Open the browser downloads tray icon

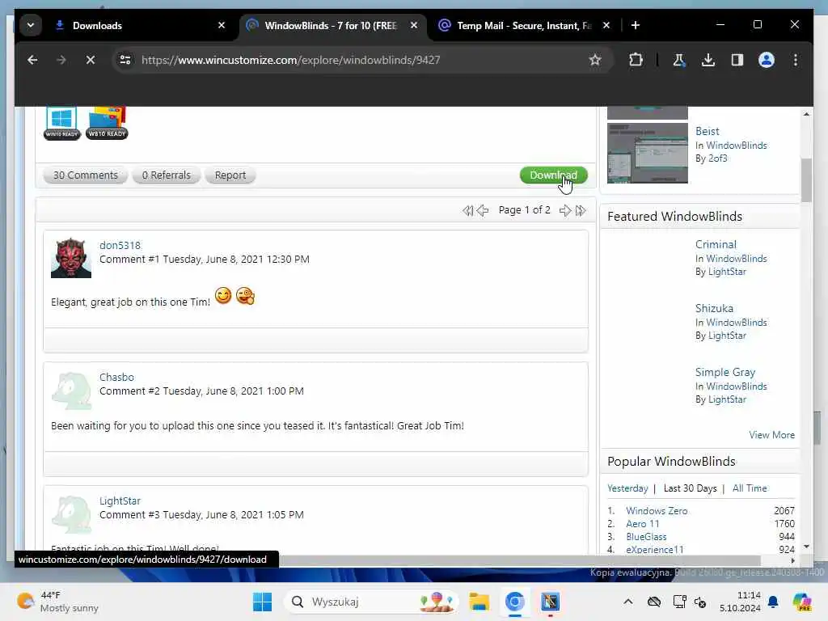(708, 60)
